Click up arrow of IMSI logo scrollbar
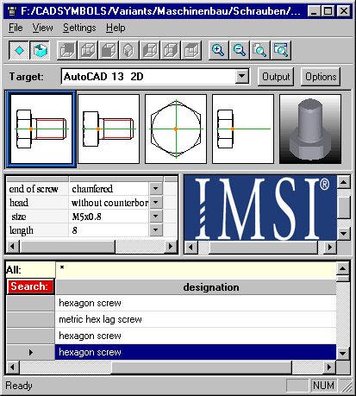 (344, 182)
